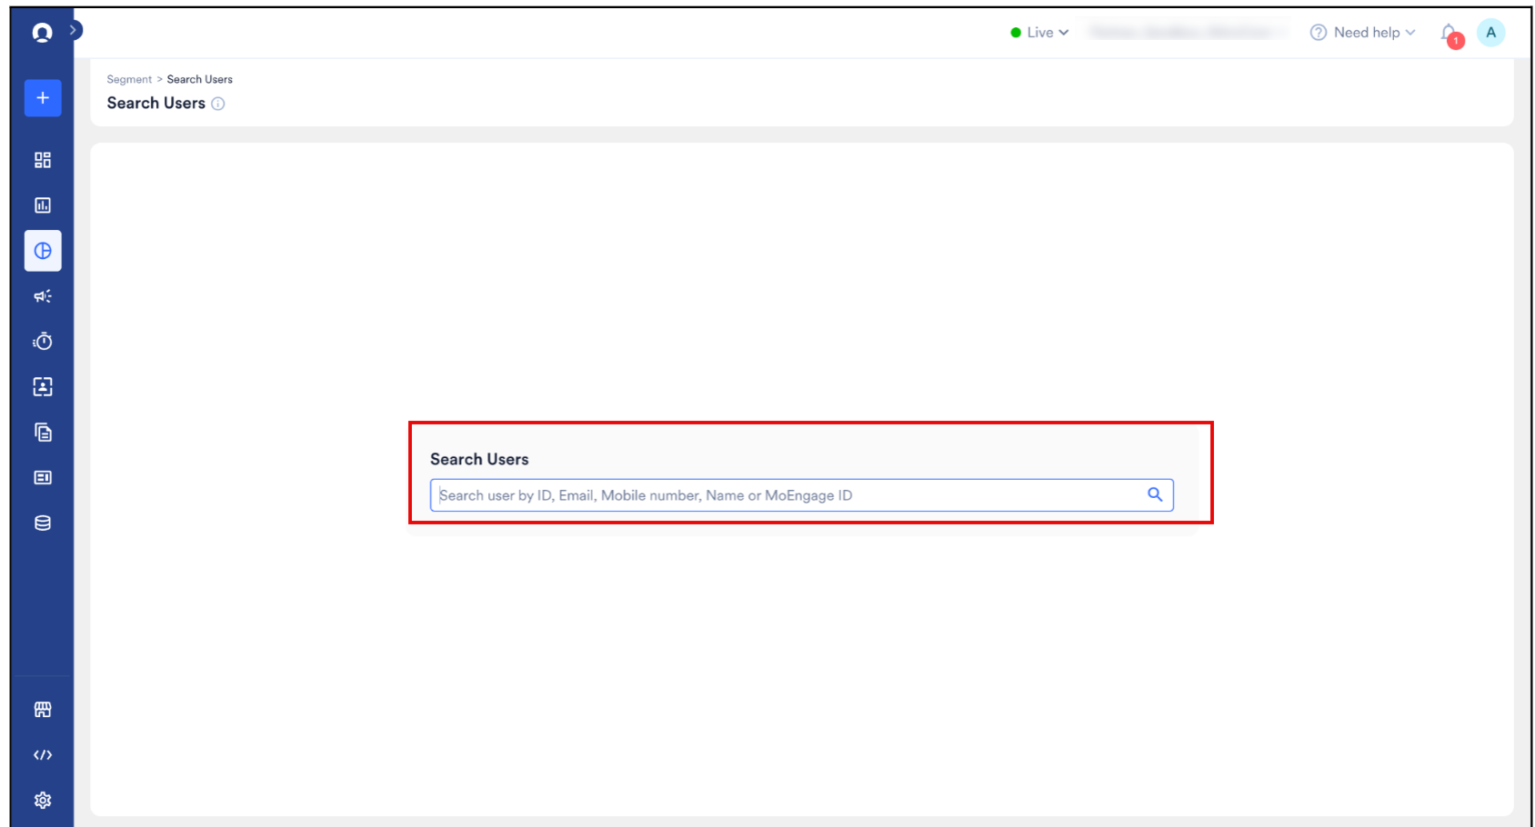This screenshot has width=1535, height=827.
Task: Click the Segment breadcrumb link
Action: click(129, 80)
